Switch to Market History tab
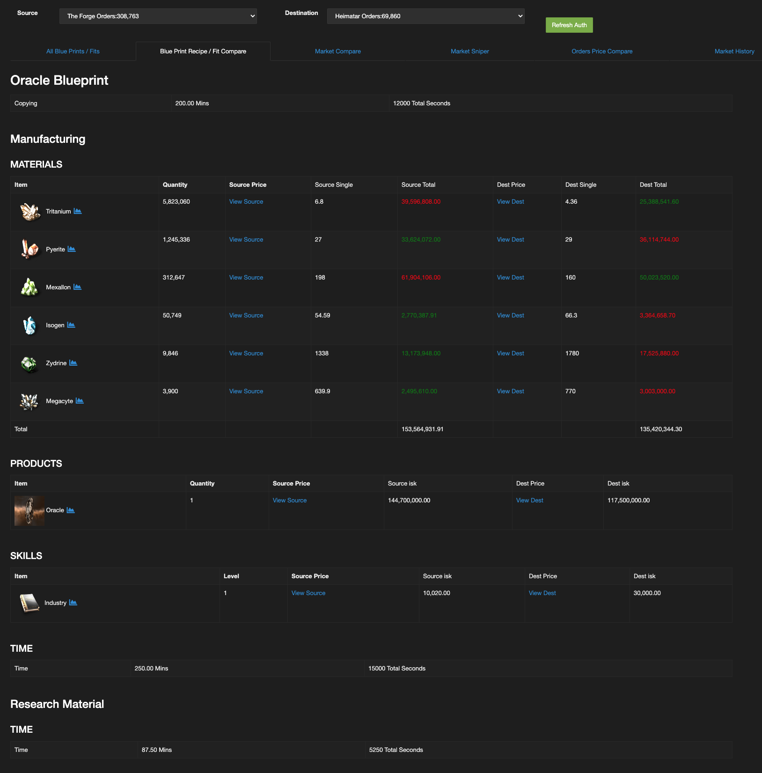 pyautogui.click(x=734, y=52)
